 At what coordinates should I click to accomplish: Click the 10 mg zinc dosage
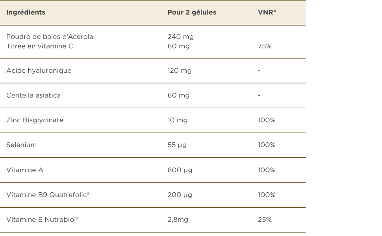(177, 120)
